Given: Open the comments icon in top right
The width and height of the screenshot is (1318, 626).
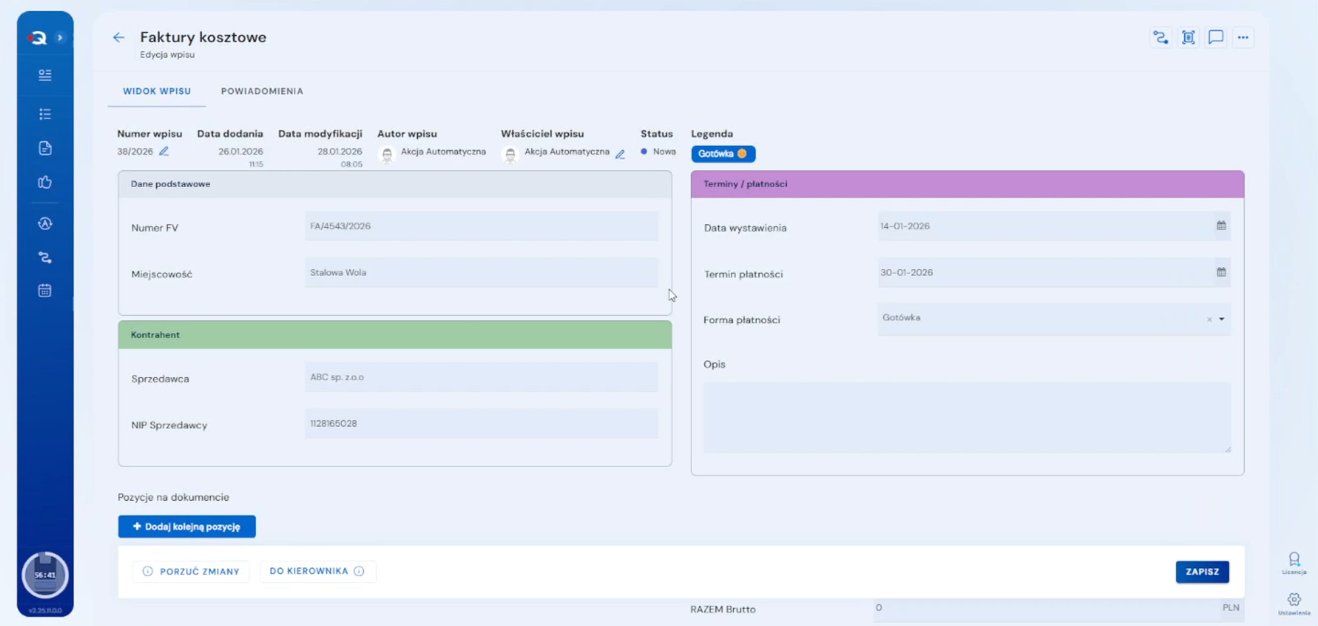Looking at the screenshot, I should pos(1216,38).
